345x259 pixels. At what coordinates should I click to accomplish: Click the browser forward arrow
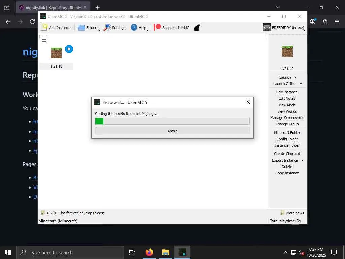tap(20, 22)
